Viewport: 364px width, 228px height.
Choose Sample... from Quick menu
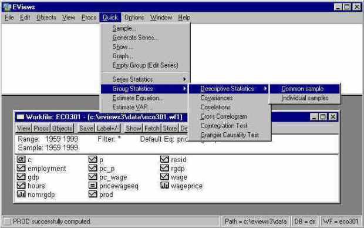click(x=146, y=28)
